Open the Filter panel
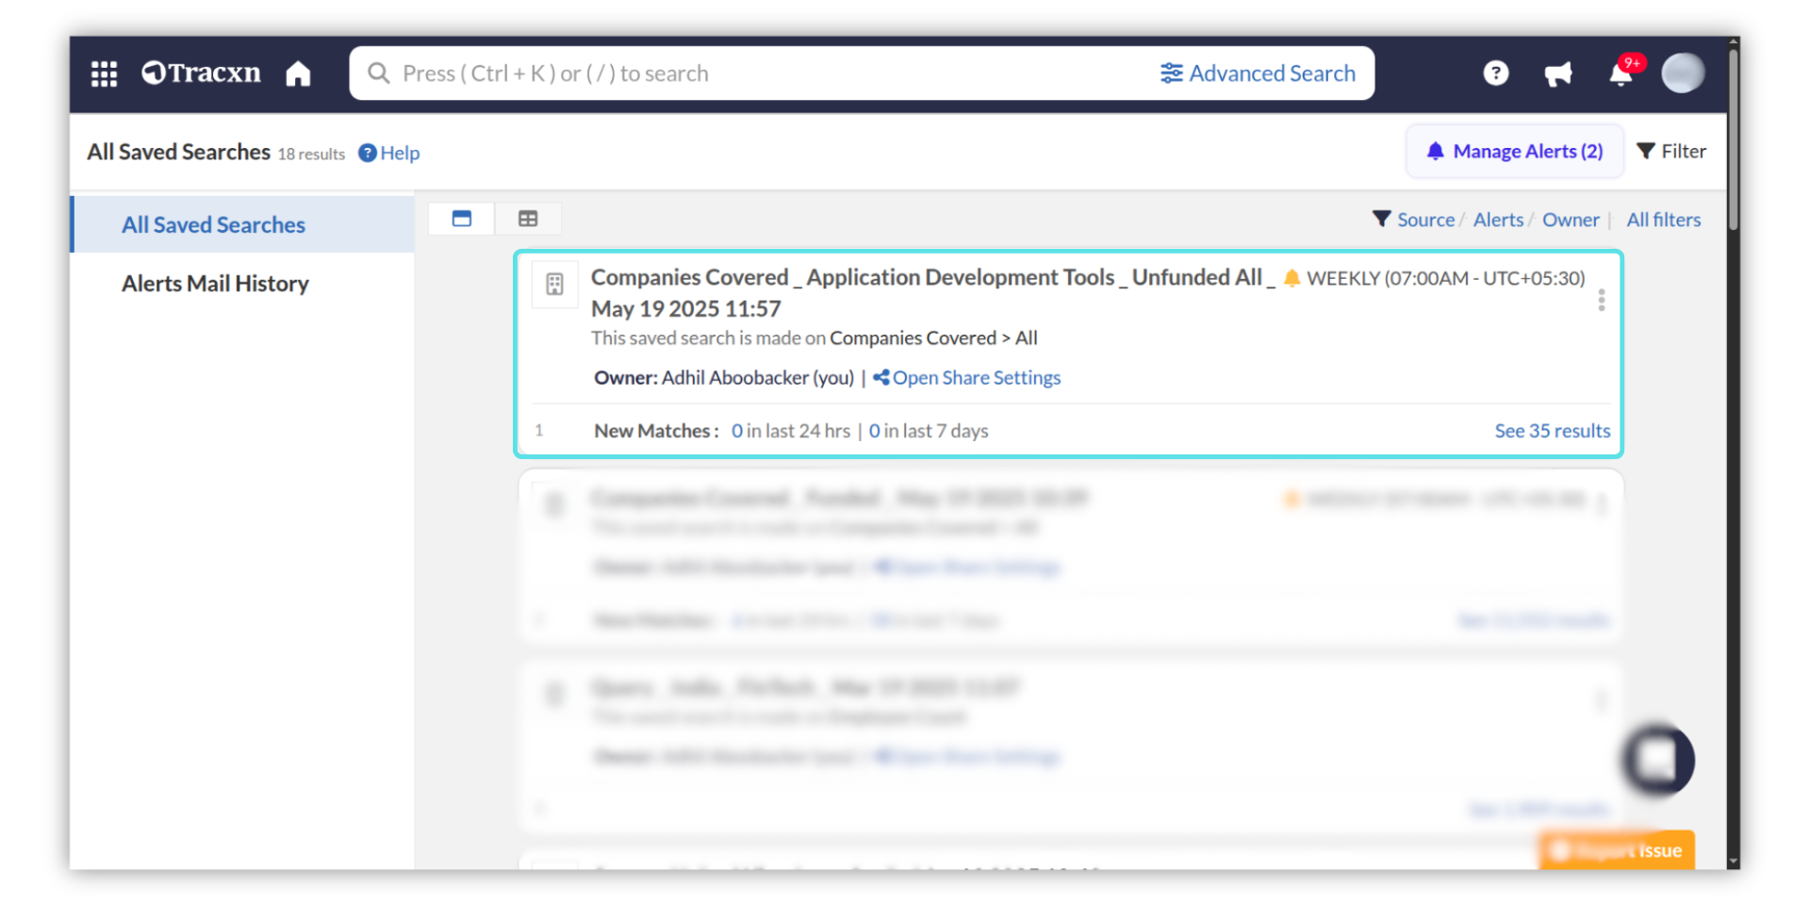The height and width of the screenshot is (905, 1810). pyautogui.click(x=1671, y=152)
